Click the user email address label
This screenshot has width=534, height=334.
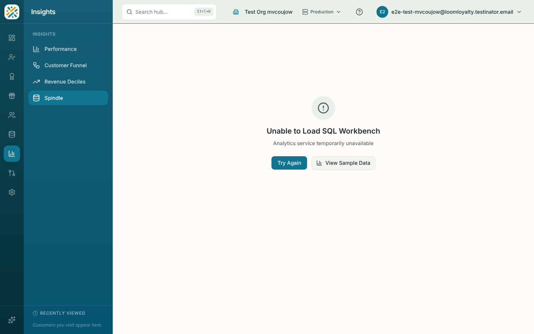[x=452, y=12]
